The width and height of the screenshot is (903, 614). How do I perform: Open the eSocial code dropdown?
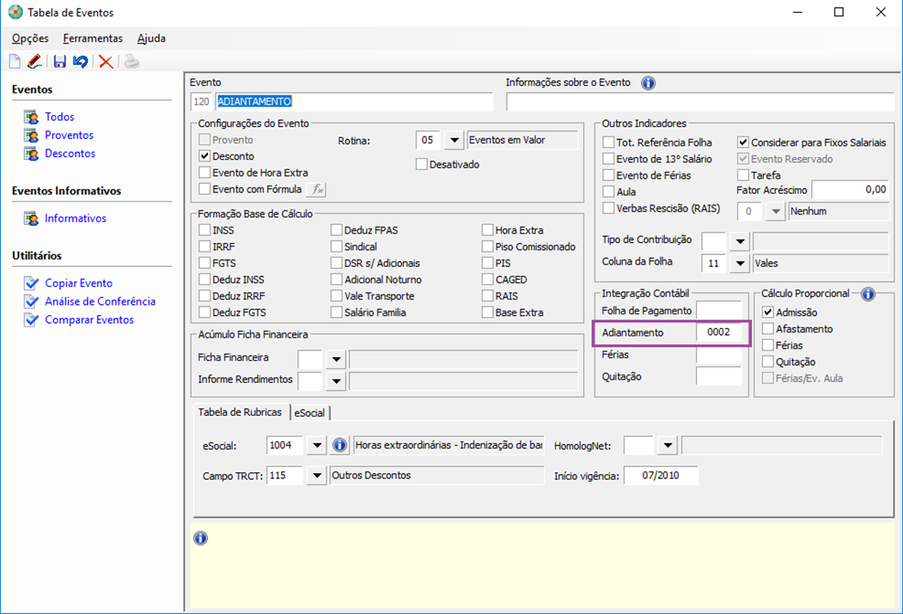[x=317, y=446]
